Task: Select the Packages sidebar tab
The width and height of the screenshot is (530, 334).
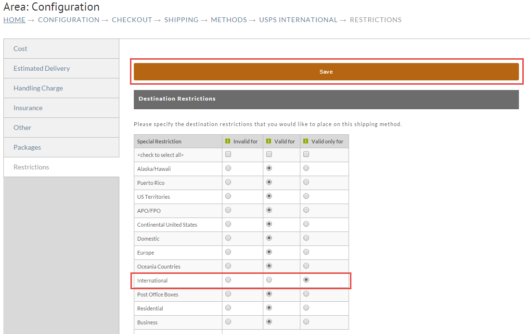Action: [x=62, y=147]
